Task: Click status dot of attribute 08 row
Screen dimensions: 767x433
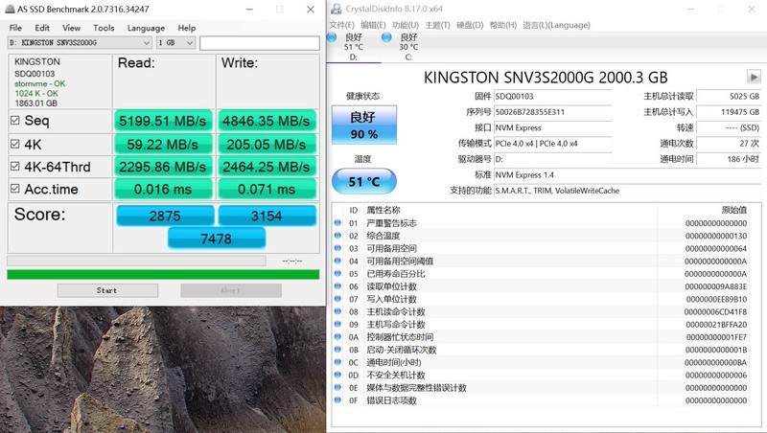Action: point(337,311)
